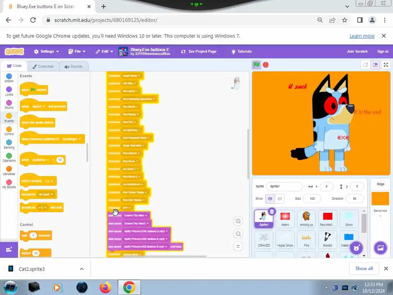Open Firefox from the taskbar
The image size is (393, 295).
click(x=106, y=287)
